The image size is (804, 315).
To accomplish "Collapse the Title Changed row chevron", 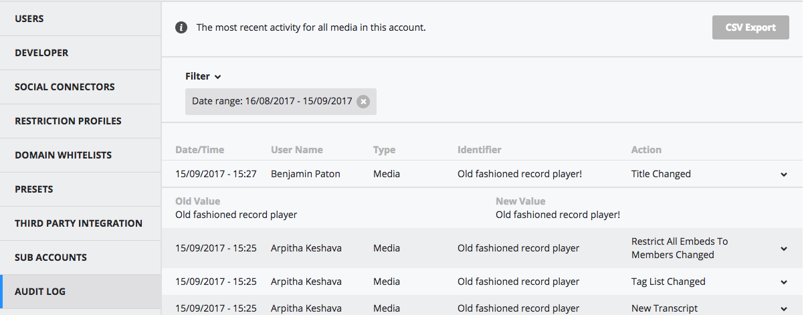I will point(784,175).
